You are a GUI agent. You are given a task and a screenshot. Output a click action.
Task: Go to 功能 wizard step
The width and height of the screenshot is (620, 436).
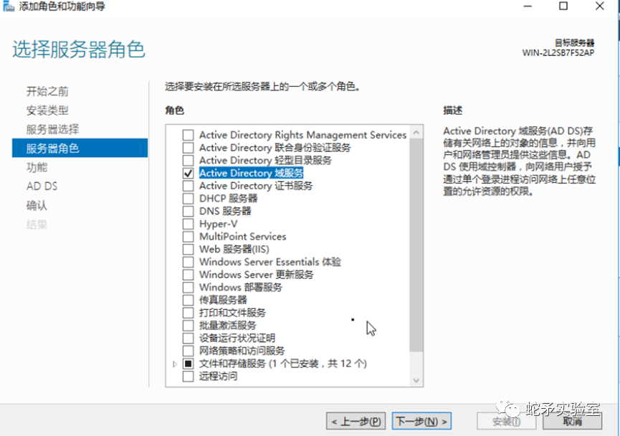37,167
